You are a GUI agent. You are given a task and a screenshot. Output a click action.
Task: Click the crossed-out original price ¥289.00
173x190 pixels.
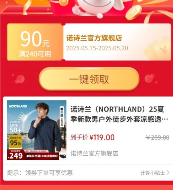click(157, 138)
